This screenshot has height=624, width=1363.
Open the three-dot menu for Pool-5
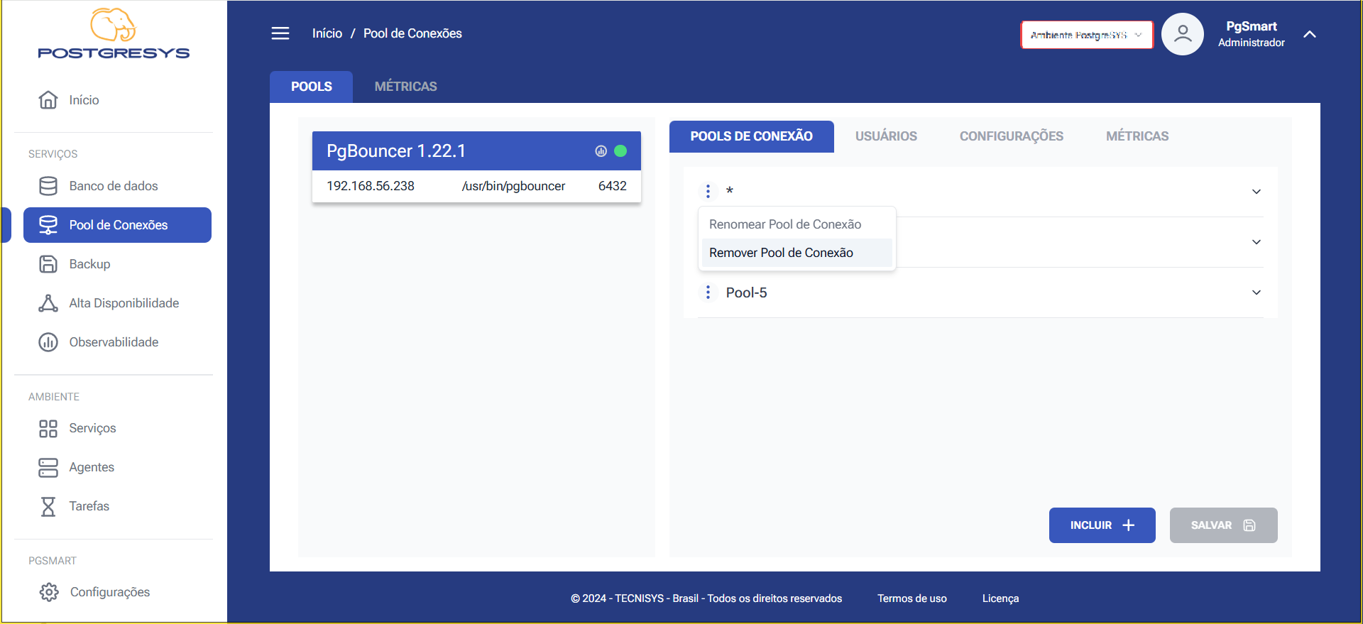(x=708, y=292)
